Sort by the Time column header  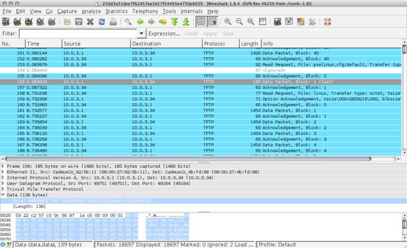coord(44,44)
